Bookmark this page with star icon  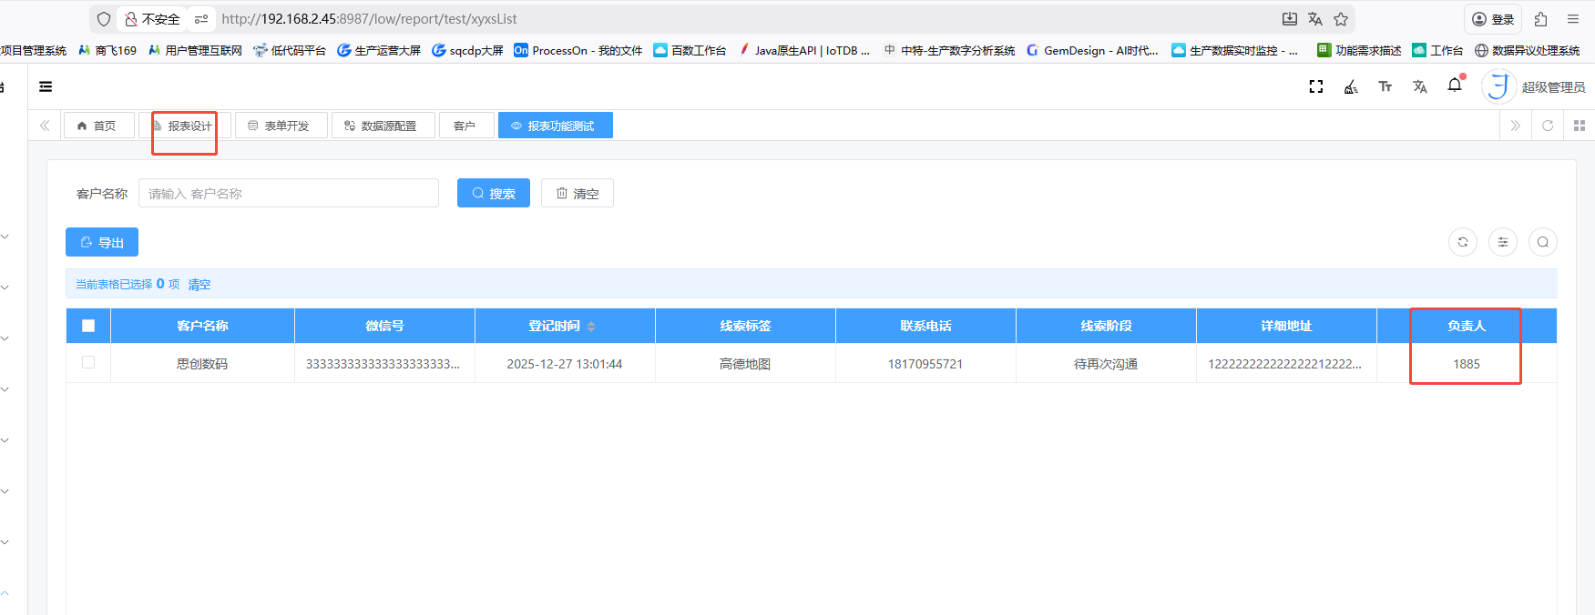point(1341,19)
